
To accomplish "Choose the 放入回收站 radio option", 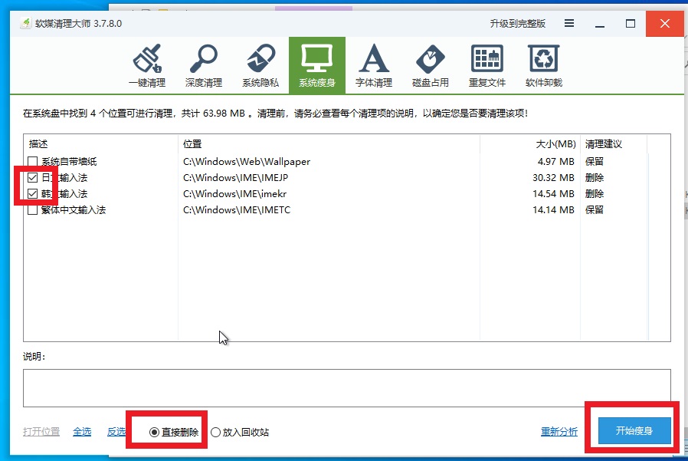I will 216,432.
